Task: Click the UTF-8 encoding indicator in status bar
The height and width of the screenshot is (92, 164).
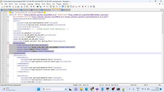Action: point(146,85)
